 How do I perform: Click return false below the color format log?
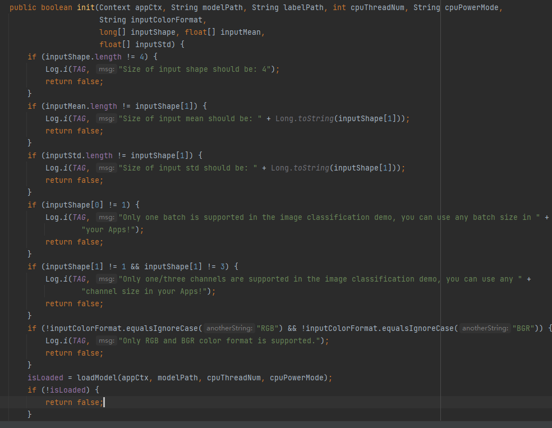click(74, 353)
